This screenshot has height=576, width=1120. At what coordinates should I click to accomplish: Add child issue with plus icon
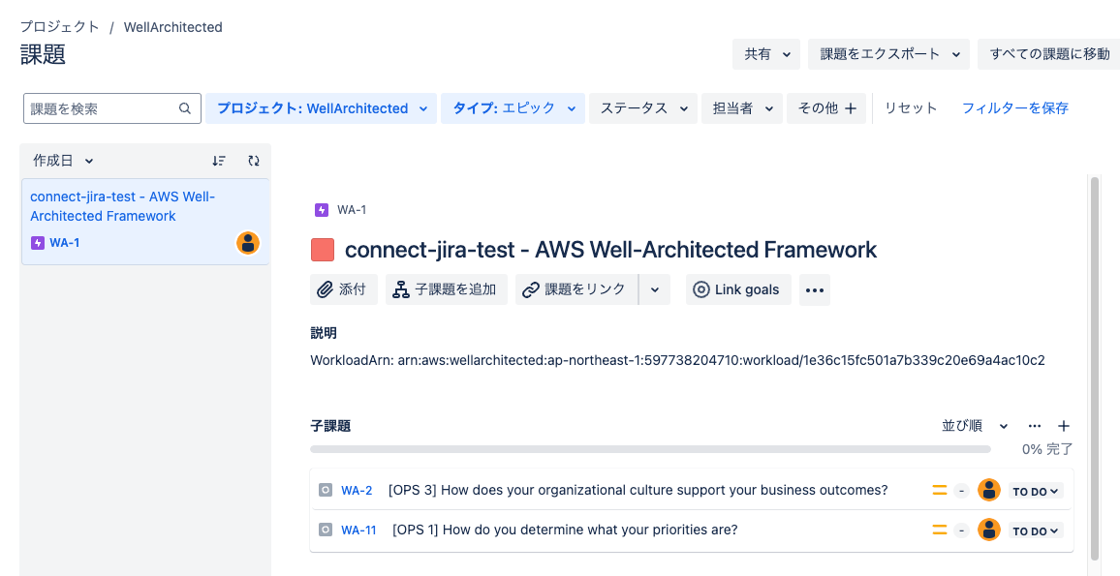click(x=1064, y=426)
